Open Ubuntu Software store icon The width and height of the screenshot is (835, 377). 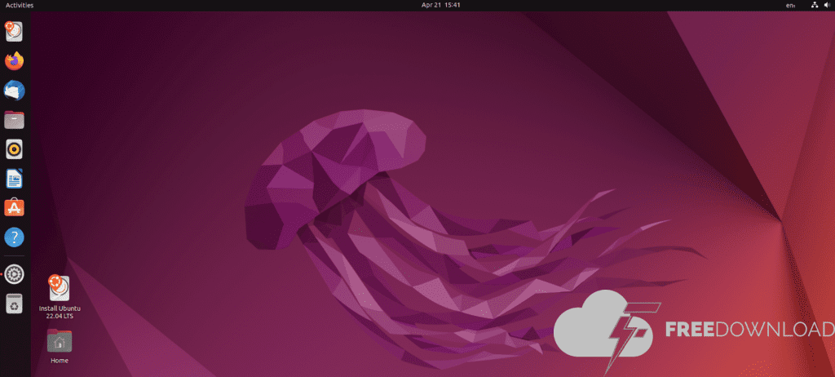[x=14, y=208]
